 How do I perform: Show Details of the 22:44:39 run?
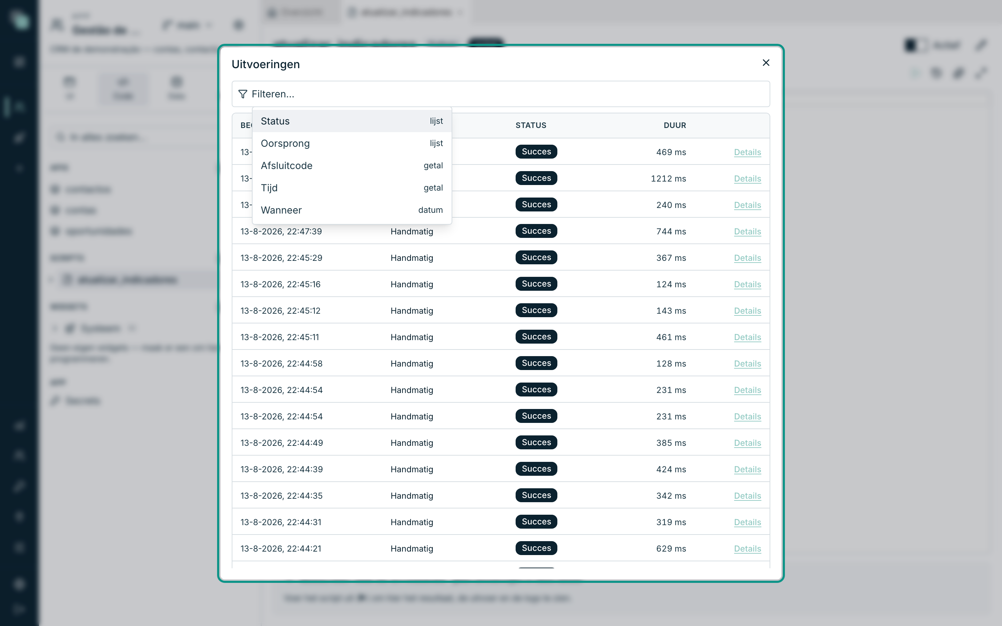(x=747, y=469)
